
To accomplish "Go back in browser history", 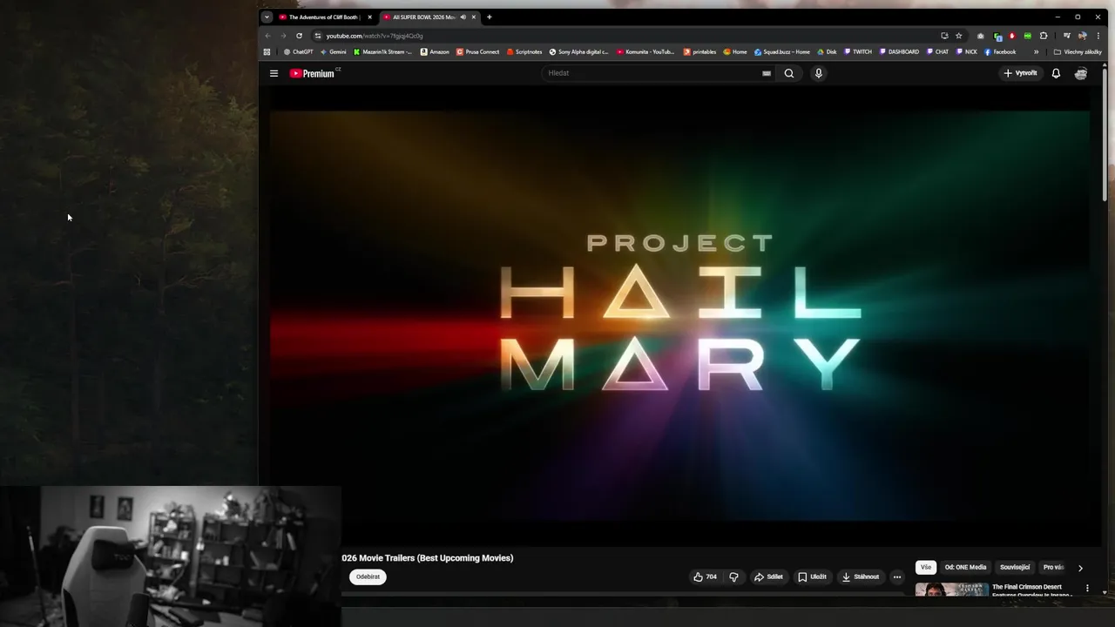I will click(267, 36).
